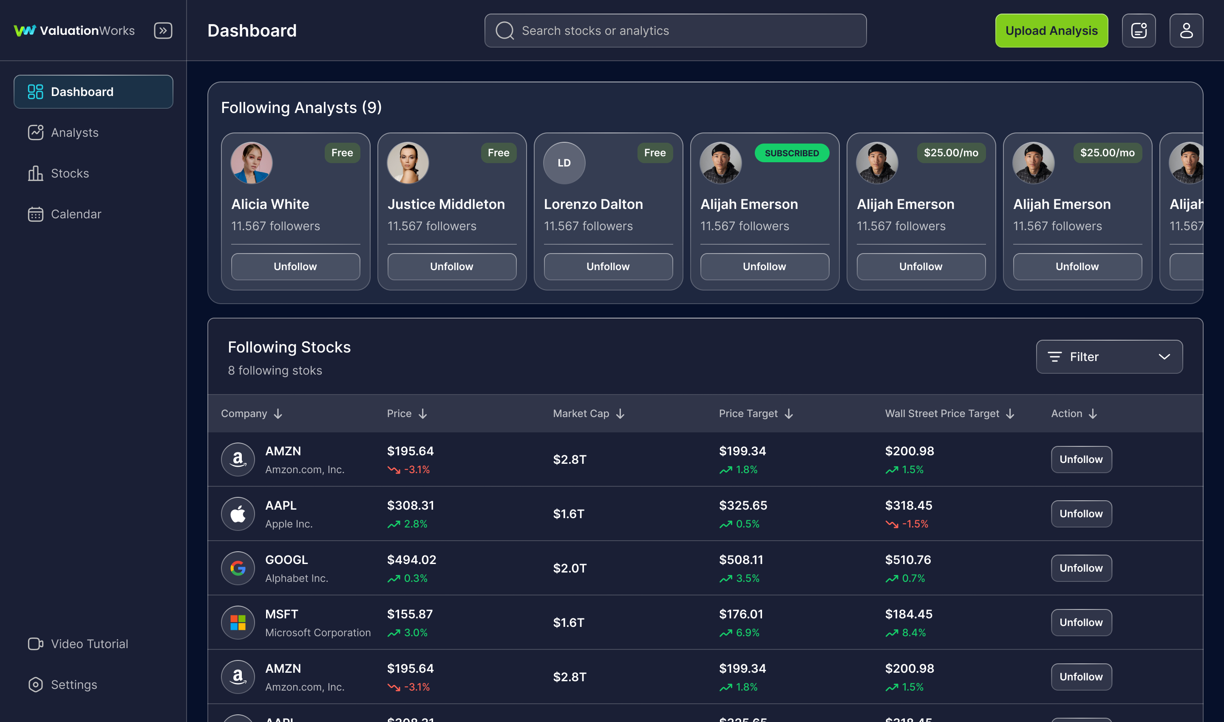Click the Google logo in the GOOGL row
The width and height of the screenshot is (1224, 722).
[238, 568]
